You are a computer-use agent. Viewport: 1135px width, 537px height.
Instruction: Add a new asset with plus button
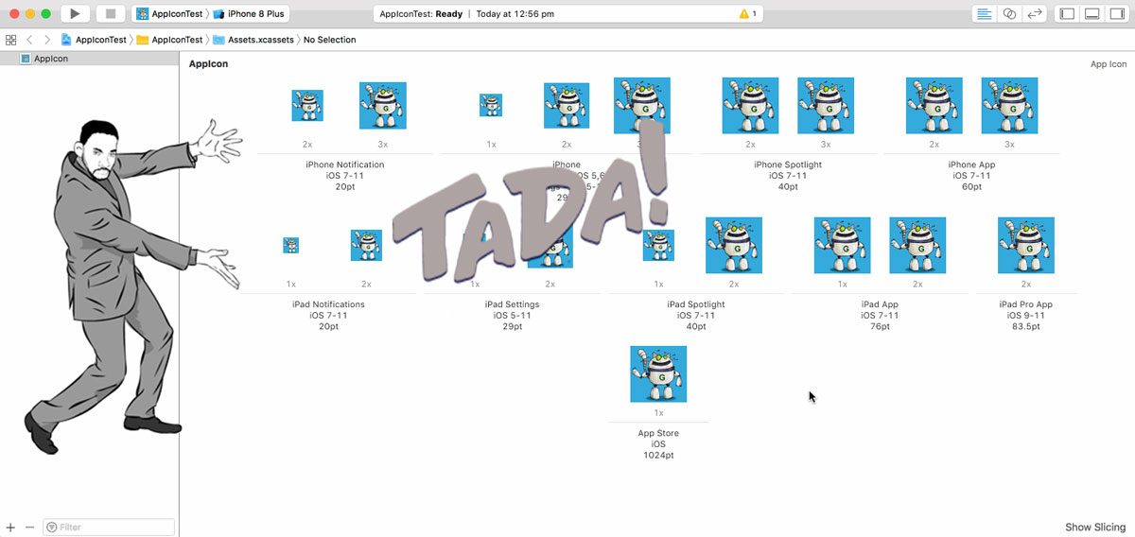10,527
